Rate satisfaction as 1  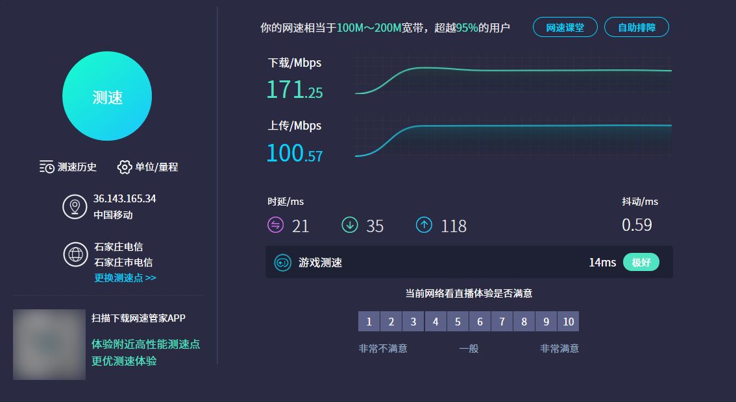(x=369, y=322)
